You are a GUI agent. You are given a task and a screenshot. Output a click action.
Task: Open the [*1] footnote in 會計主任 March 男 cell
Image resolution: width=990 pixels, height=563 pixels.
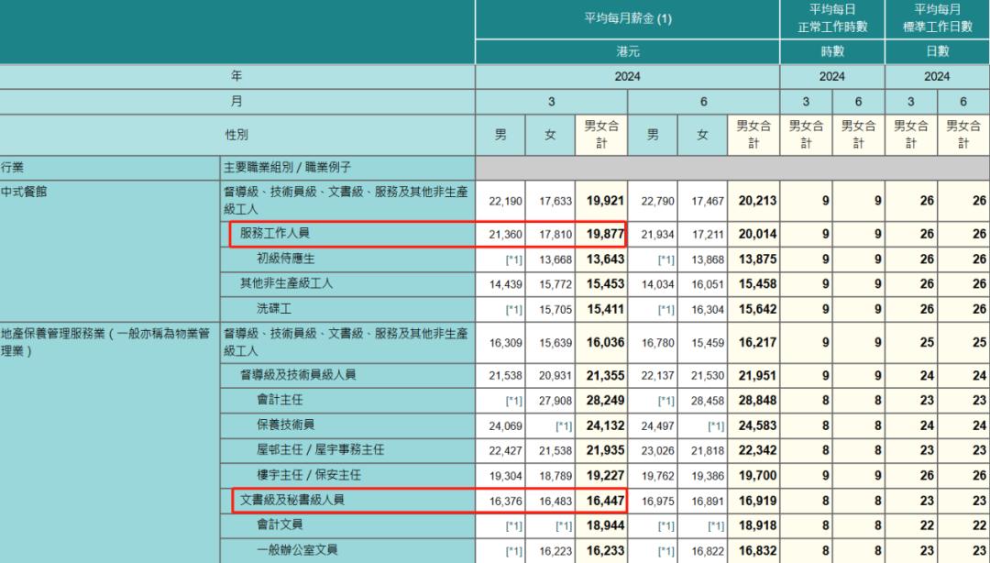tap(514, 401)
